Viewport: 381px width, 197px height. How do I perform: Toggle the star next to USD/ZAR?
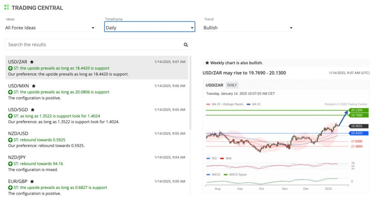(x=32, y=62)
